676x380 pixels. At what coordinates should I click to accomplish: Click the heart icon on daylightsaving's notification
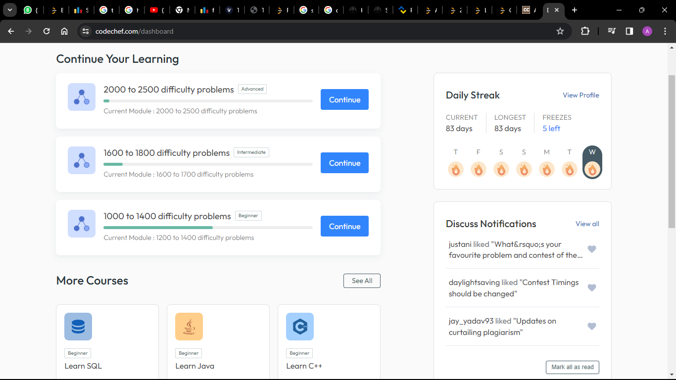click(x=592, y=287)
